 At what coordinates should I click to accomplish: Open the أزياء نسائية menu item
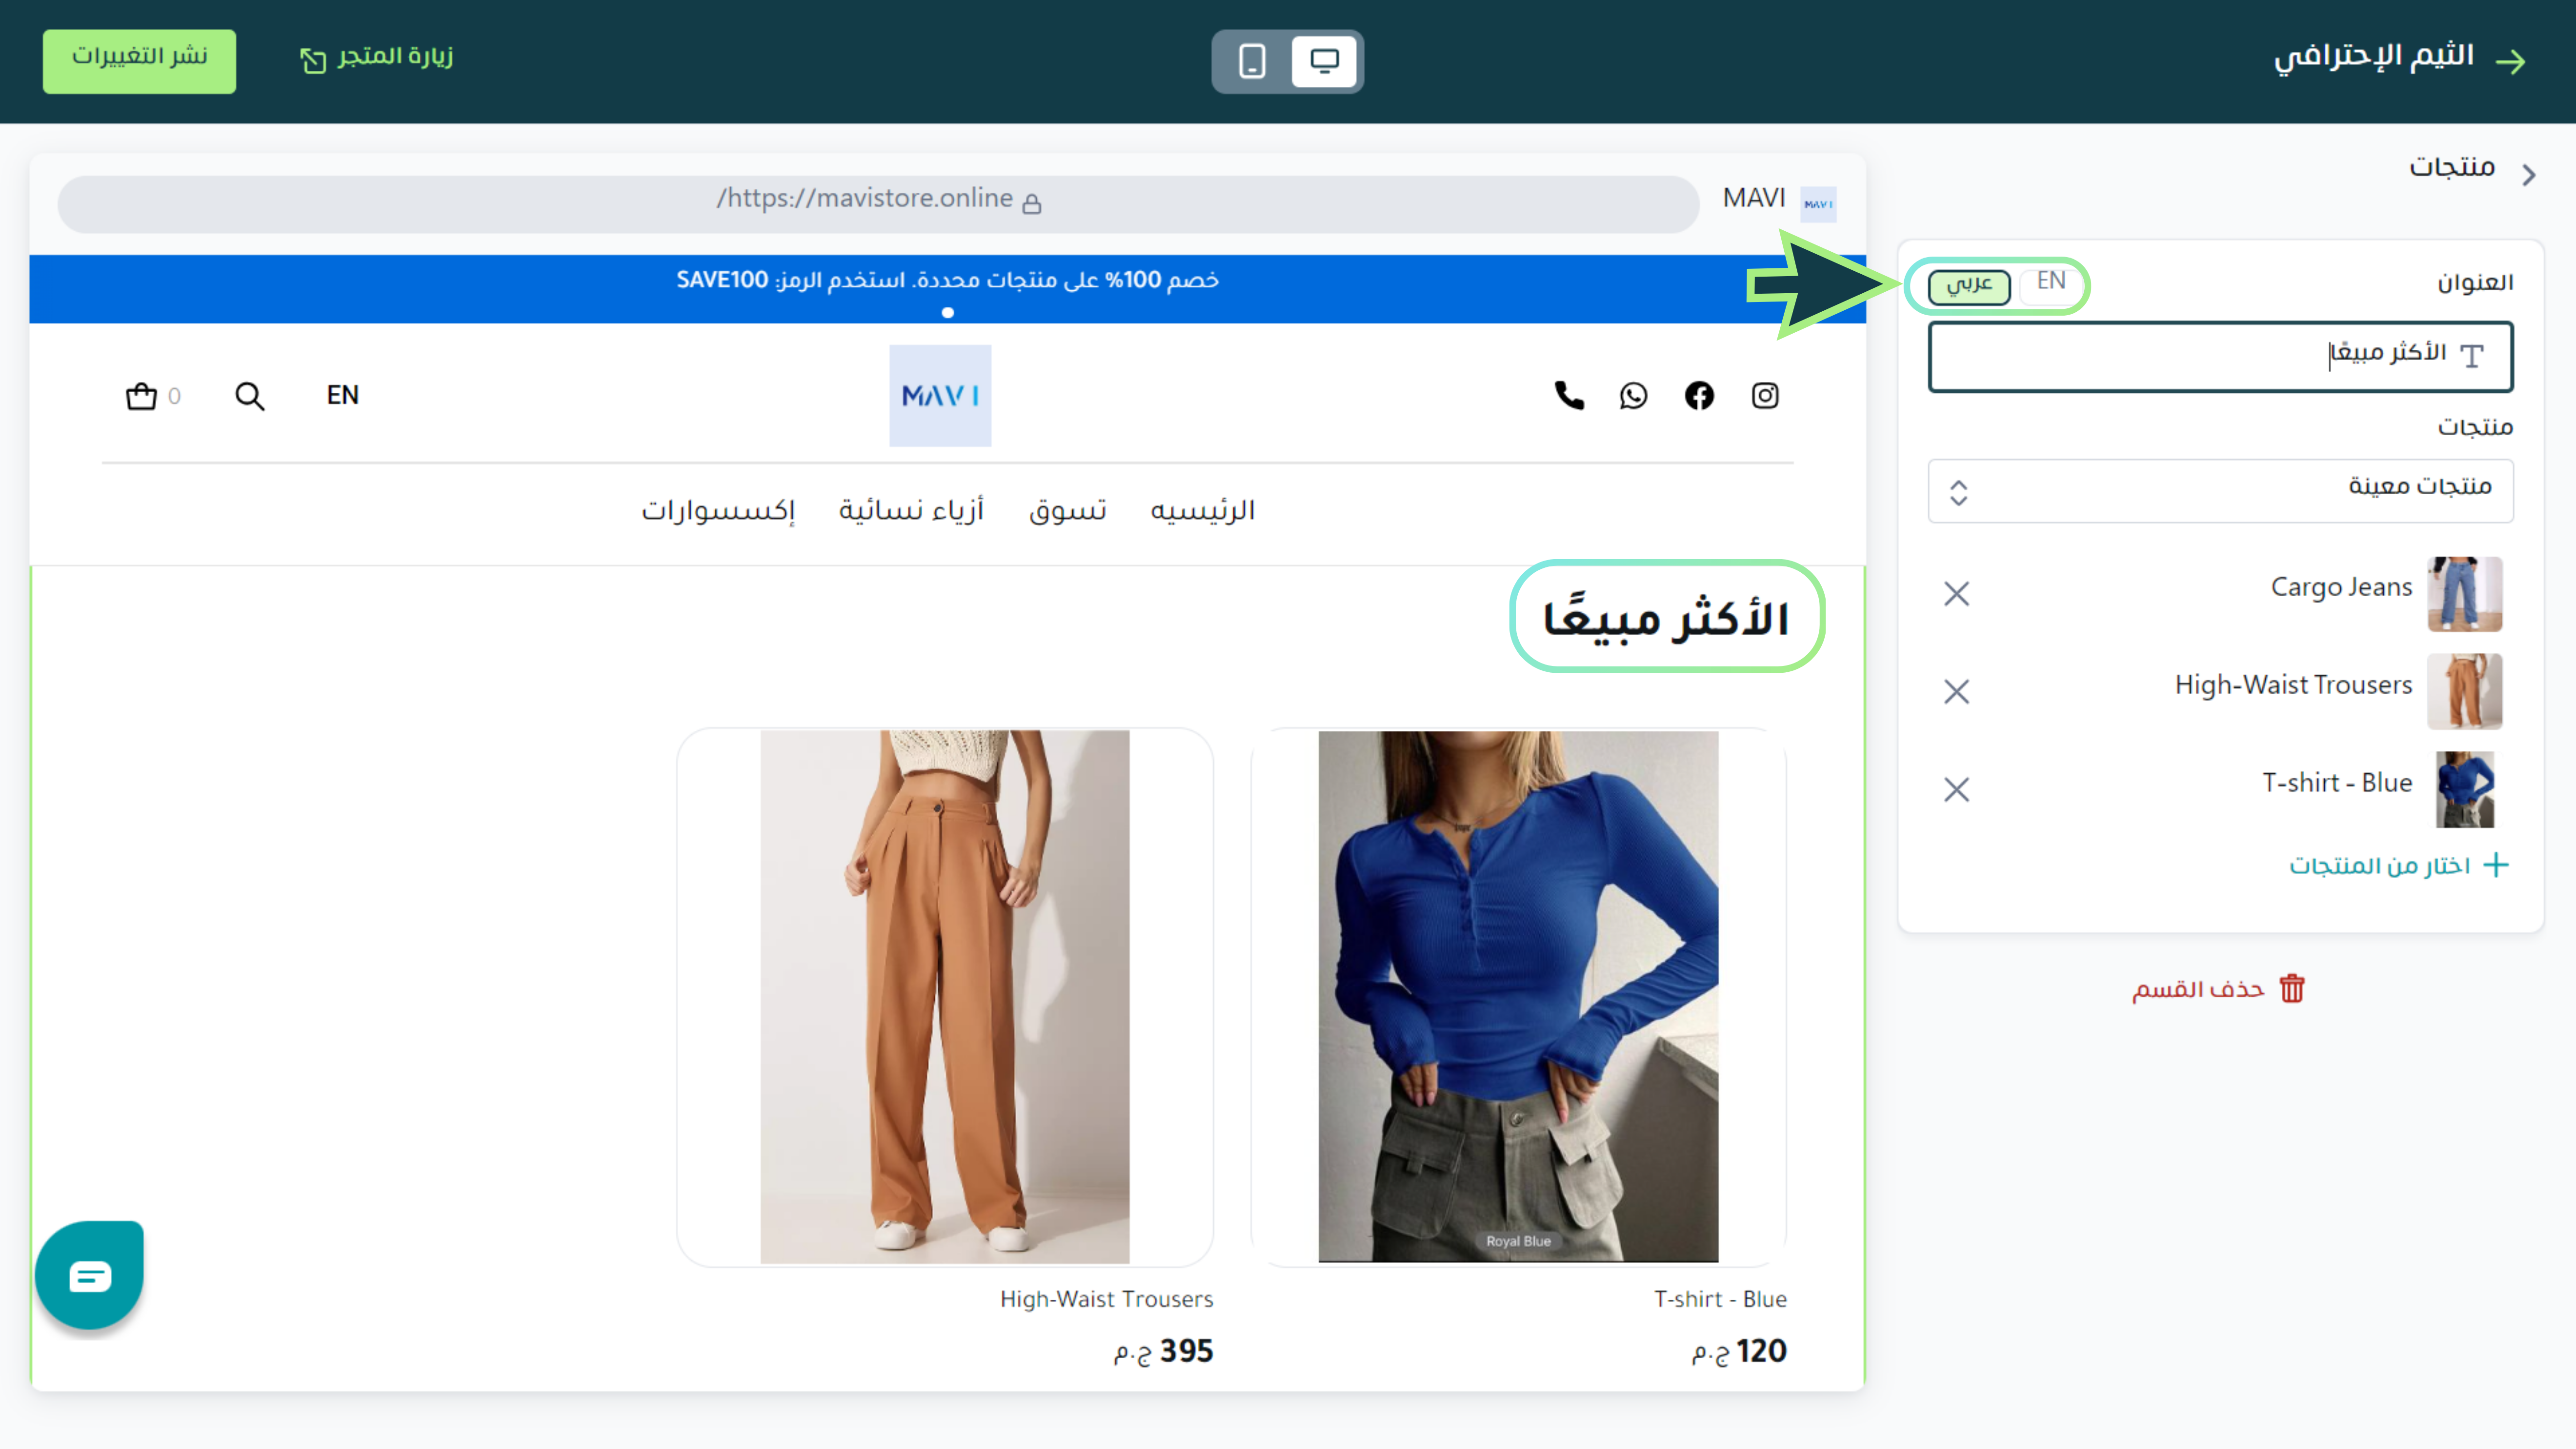[x=911, y=511]
